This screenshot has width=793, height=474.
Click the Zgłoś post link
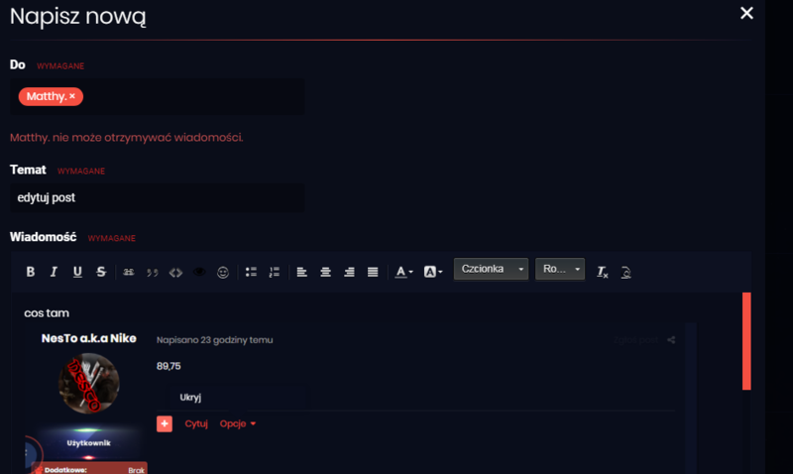635,340
